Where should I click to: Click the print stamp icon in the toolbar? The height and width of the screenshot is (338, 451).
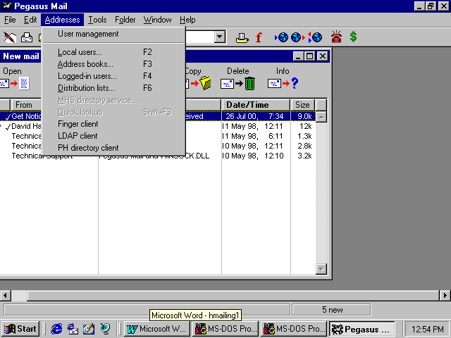point(242,37)
